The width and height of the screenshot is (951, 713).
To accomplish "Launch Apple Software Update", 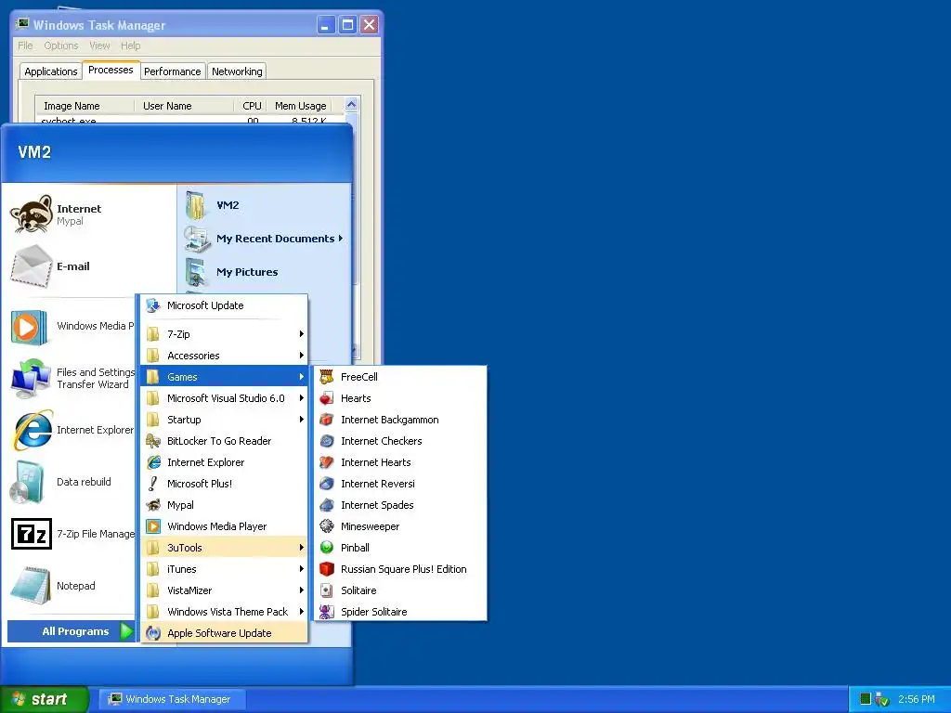I will (x=225, y=633).
